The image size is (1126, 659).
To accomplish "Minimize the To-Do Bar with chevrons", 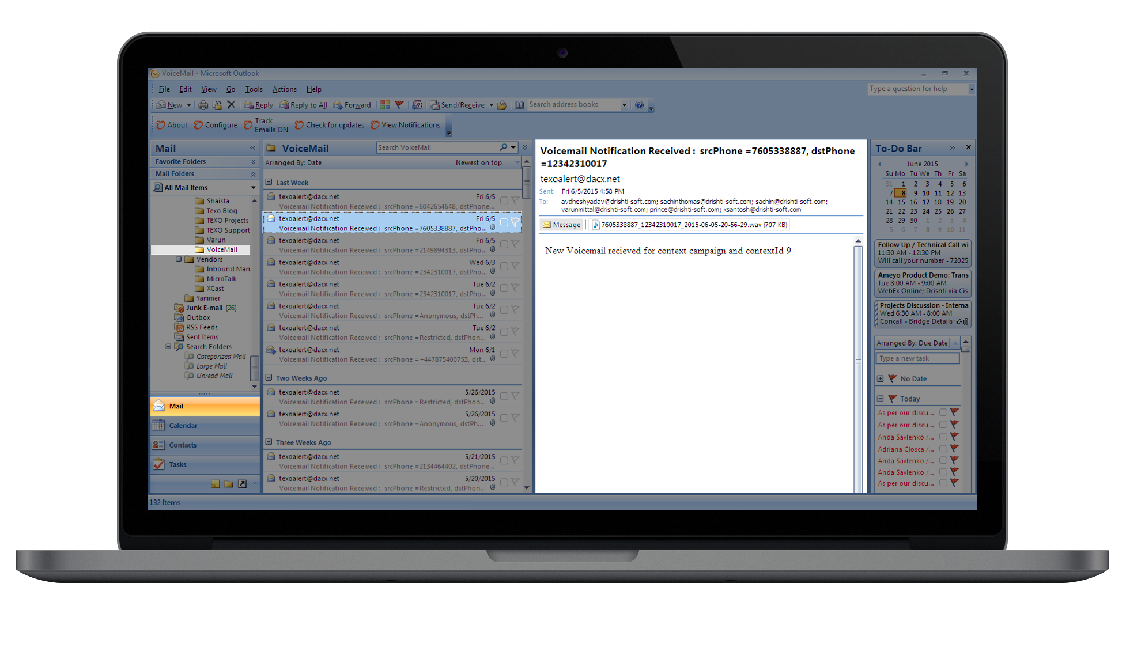I will [953, 148].
